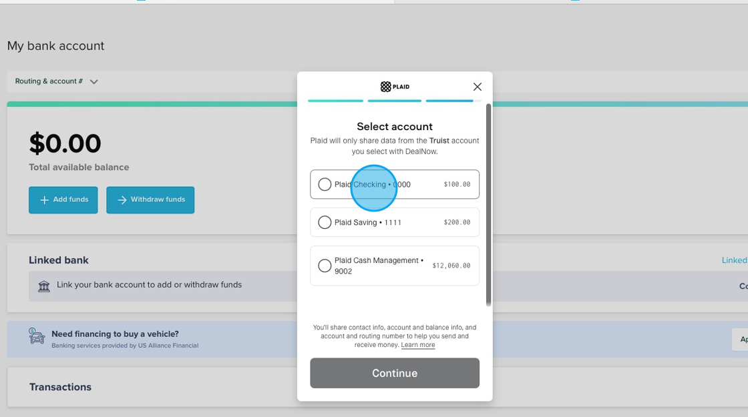Select the Plaid Saving 1111 radio button
Viewport: 748px width, 417px height.
[x=325, y=223]
